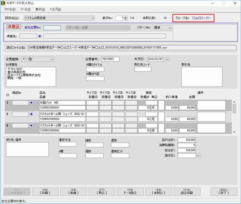Click the ESC 終了 button
This screenshot has height=204, width=241.
coord(224,191)
